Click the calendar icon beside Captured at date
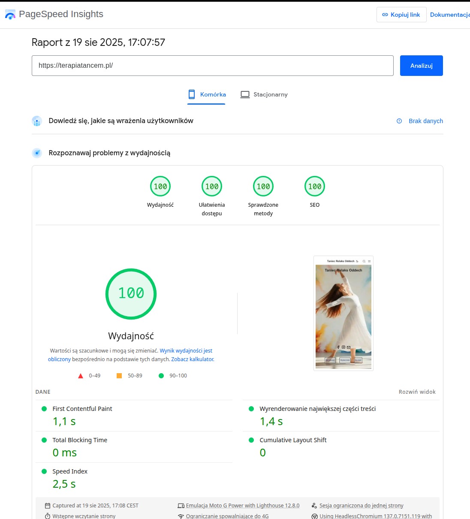Viewport: 470px width, 519px height. (x=48, y=506)
